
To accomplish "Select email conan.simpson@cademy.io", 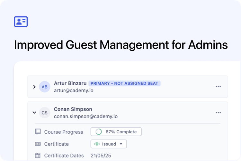I will (x=86, y=116).
